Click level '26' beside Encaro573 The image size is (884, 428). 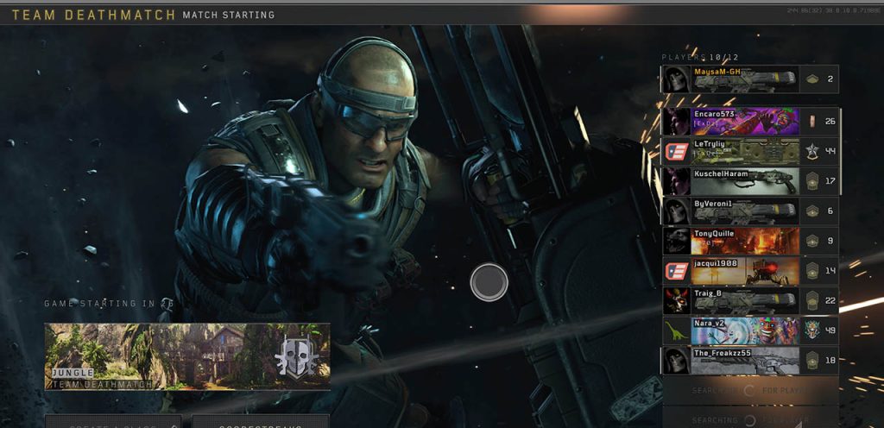(830, 122)
